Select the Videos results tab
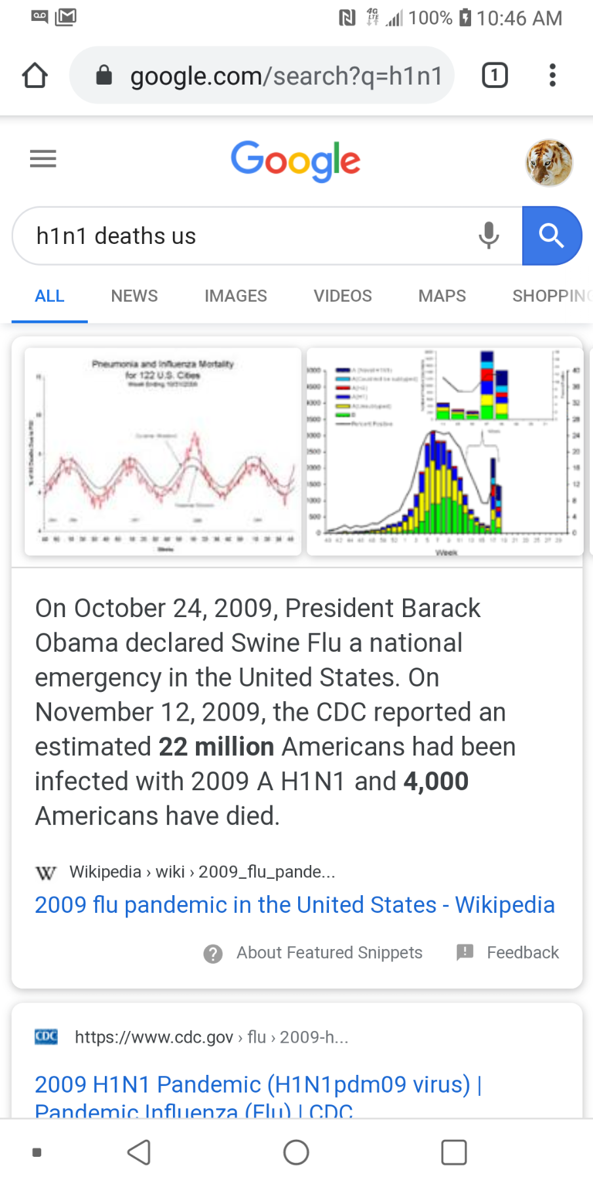The width and height of the screenshot is (593, 1187). [x=343, y=296]
